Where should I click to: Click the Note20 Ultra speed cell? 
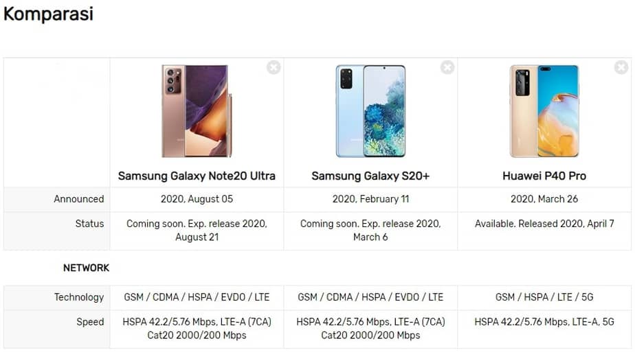[197, 329]
